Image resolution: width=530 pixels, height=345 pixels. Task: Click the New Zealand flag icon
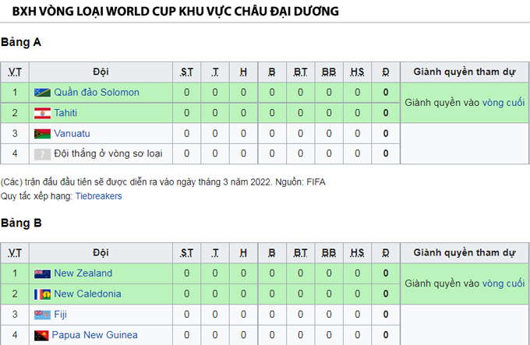(42, 273)
